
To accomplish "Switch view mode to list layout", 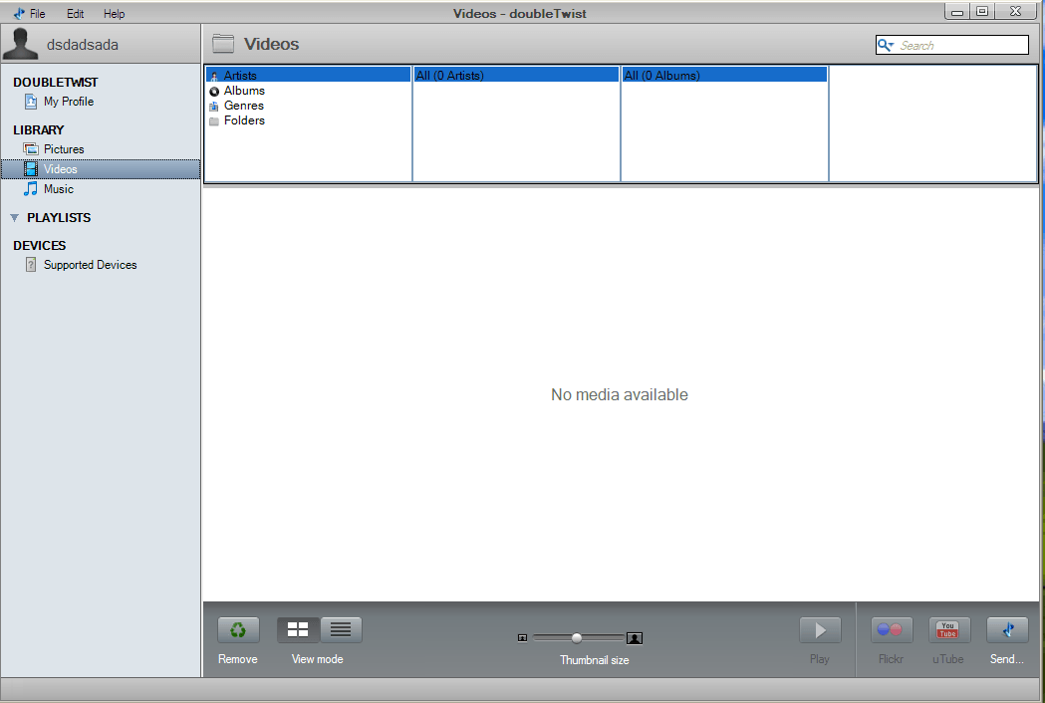I will click(340, 629).
